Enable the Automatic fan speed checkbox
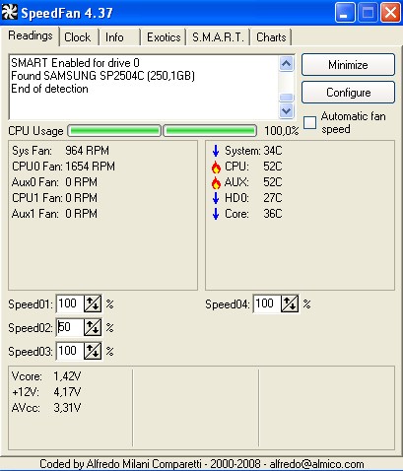Viewport: 403px width, 471px height. [x=310, y=122]
